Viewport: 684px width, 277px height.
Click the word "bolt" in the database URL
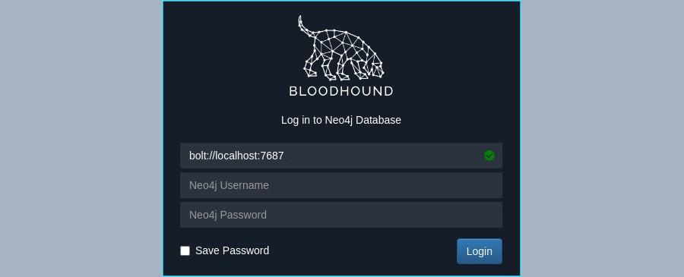pos(198,156)
